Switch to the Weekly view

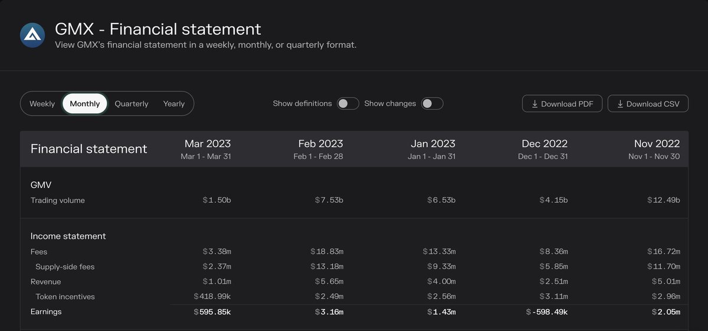[x=42, y=104]
